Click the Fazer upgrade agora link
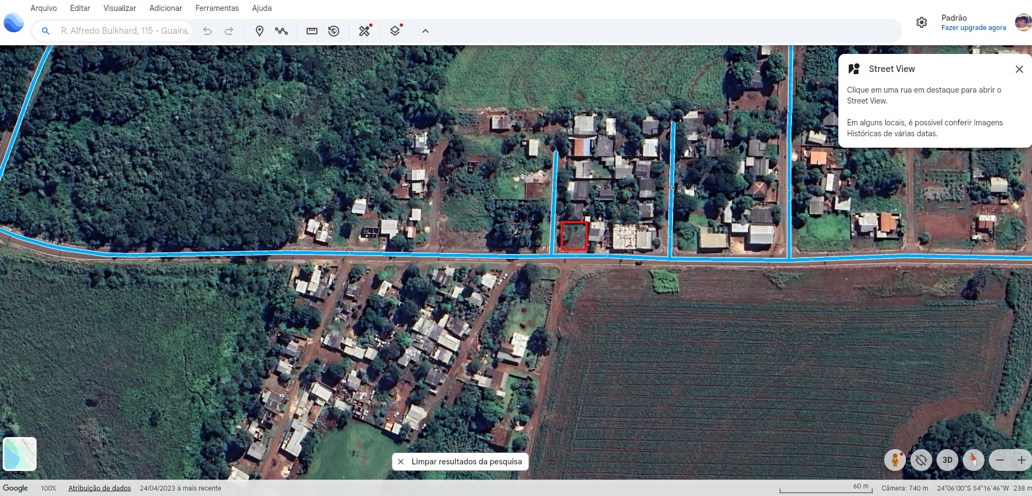 pos(973,28)
